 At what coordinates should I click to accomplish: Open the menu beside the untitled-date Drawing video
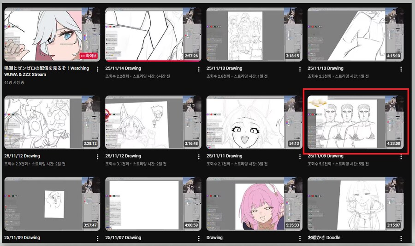[x=300, y=238]
